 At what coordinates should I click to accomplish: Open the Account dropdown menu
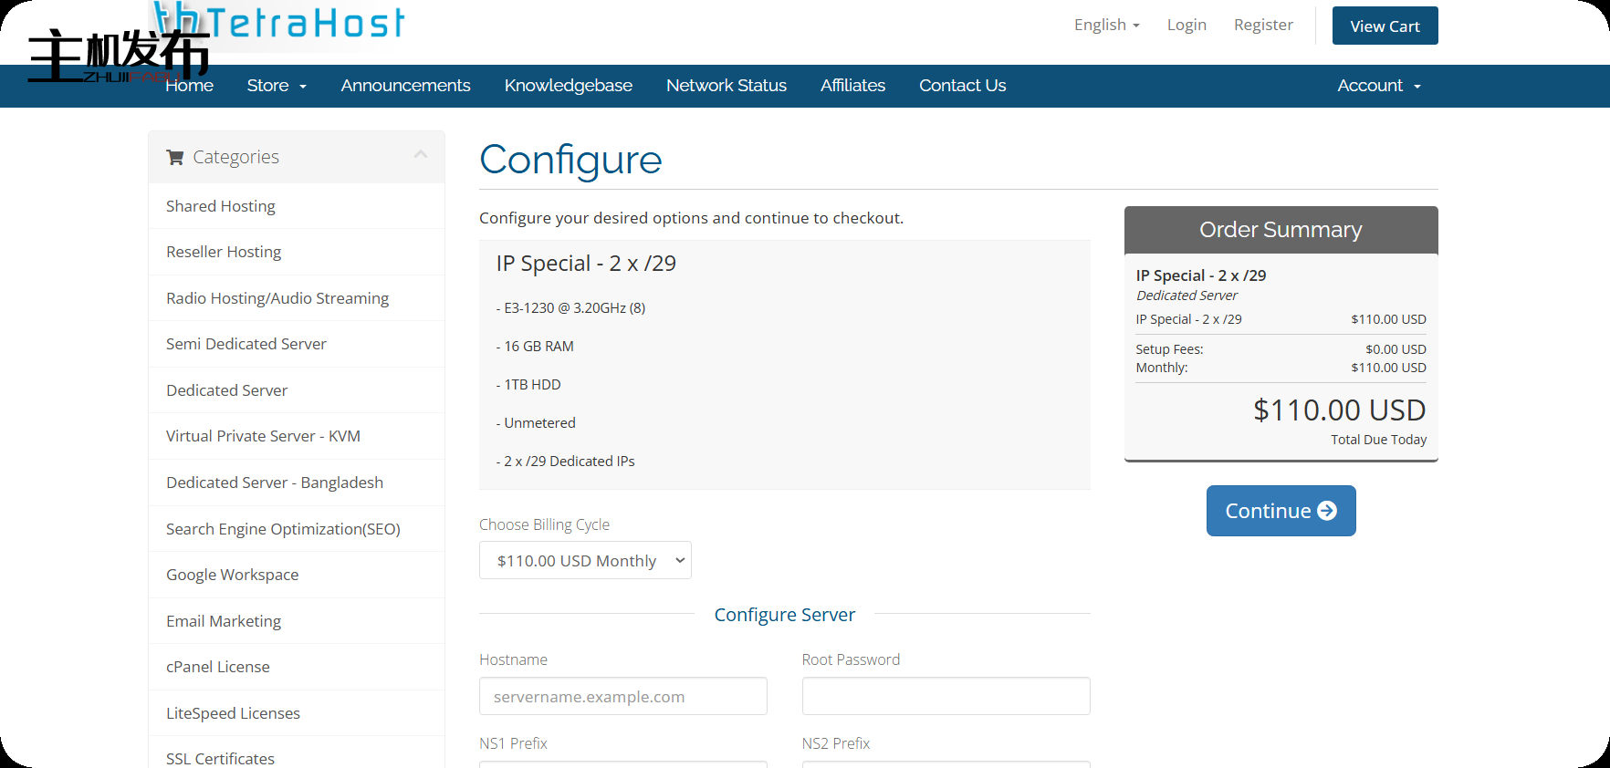(x=1378, y=86)
